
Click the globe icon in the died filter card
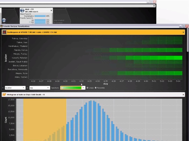(22, 10)
